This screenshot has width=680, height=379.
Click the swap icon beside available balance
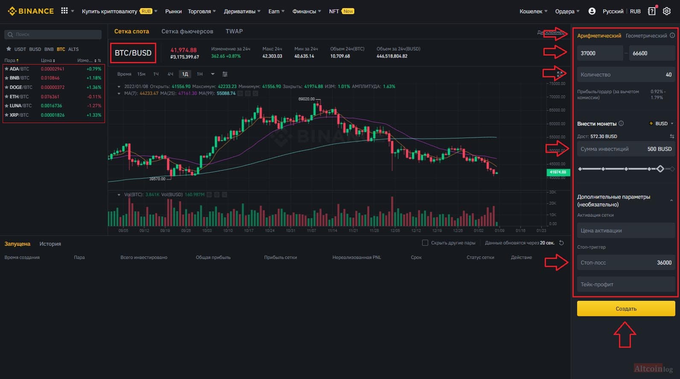coord(672,136)
